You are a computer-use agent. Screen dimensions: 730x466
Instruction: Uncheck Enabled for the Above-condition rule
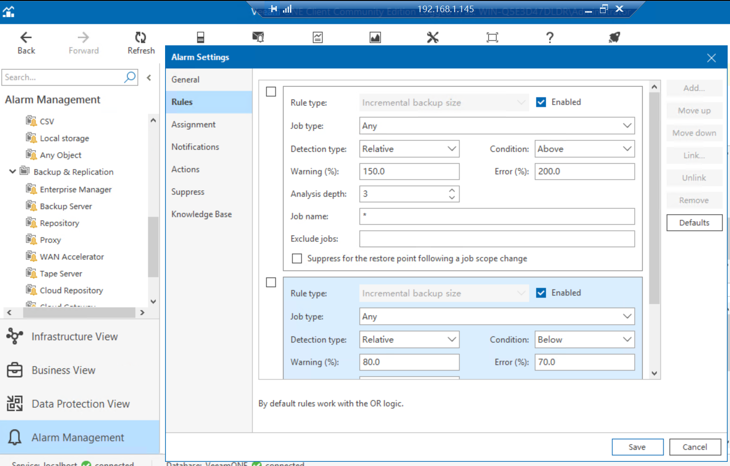[541, 102]
